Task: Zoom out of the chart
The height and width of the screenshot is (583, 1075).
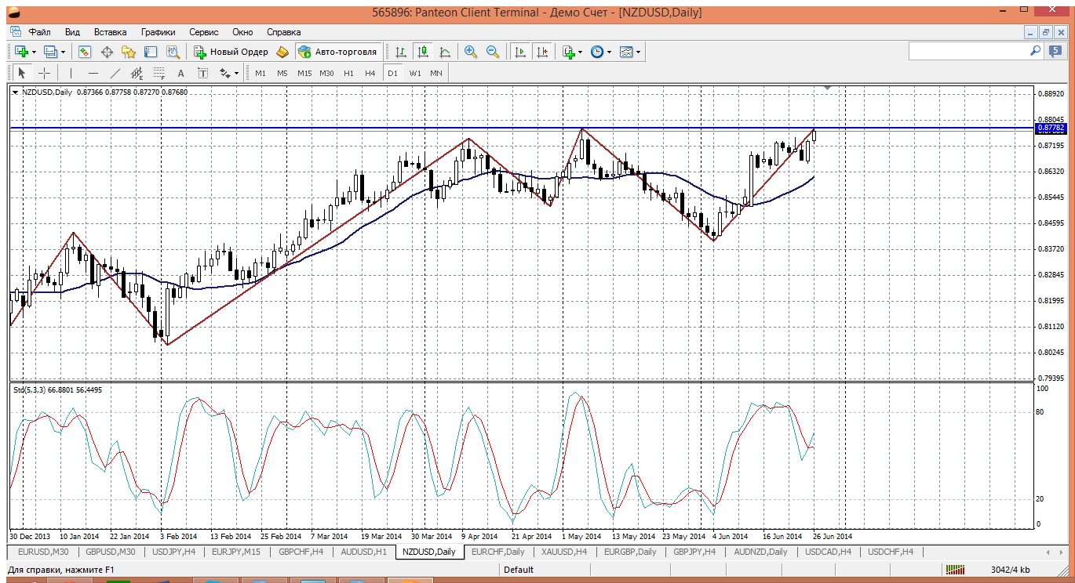Action: pos(493,52)
